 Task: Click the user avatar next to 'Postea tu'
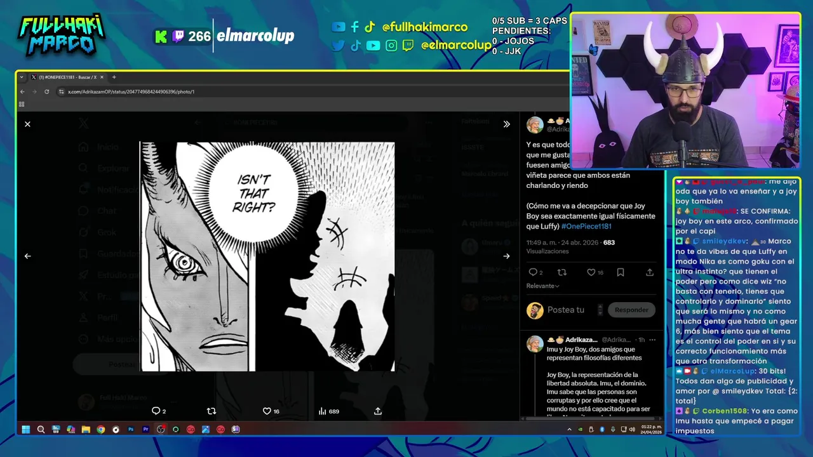tap(535, 310)
